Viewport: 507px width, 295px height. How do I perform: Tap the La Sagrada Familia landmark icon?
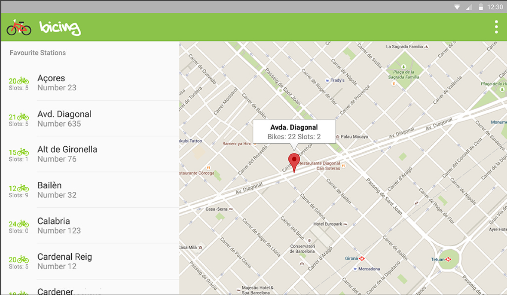click(427, 47)
